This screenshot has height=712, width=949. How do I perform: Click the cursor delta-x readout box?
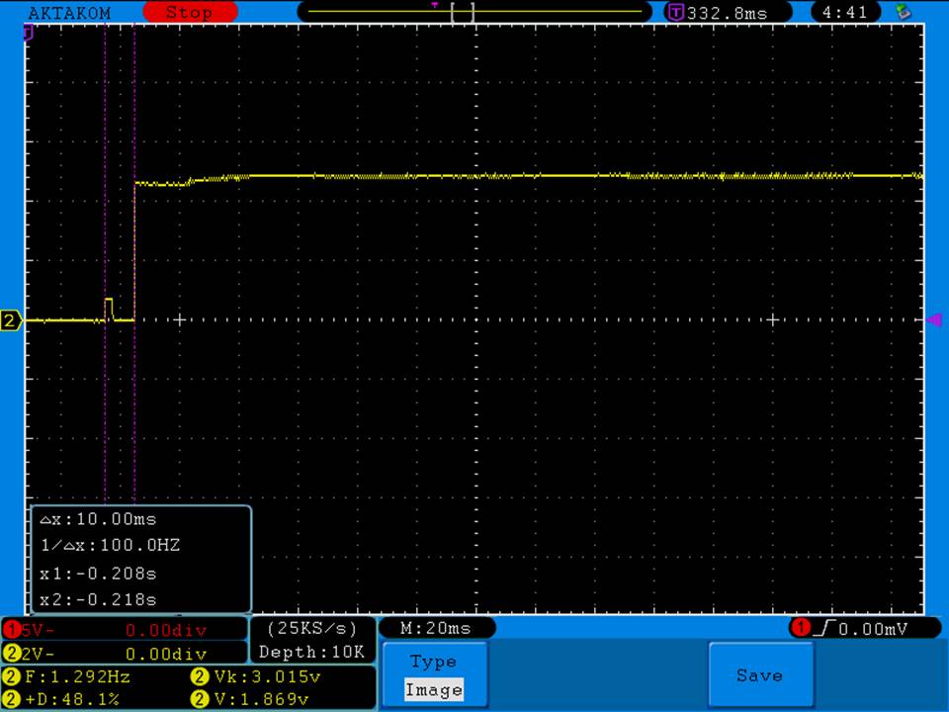coord(141,559)
